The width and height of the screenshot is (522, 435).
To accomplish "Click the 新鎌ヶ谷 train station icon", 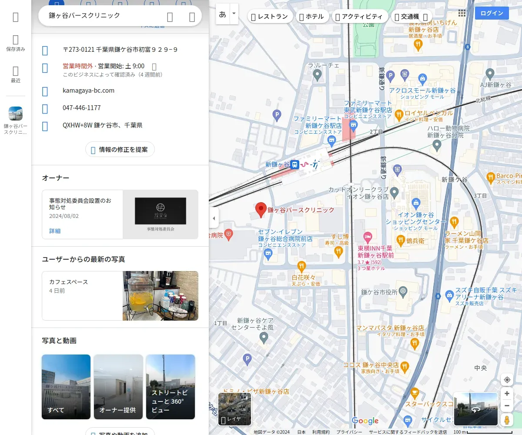I will tap(295, 164).
